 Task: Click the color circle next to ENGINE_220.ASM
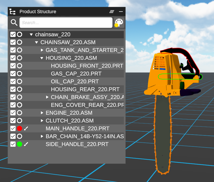[x=19, y=113]
